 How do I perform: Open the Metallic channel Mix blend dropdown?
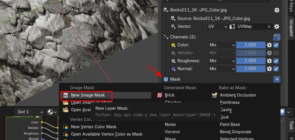tap(221, 53)
